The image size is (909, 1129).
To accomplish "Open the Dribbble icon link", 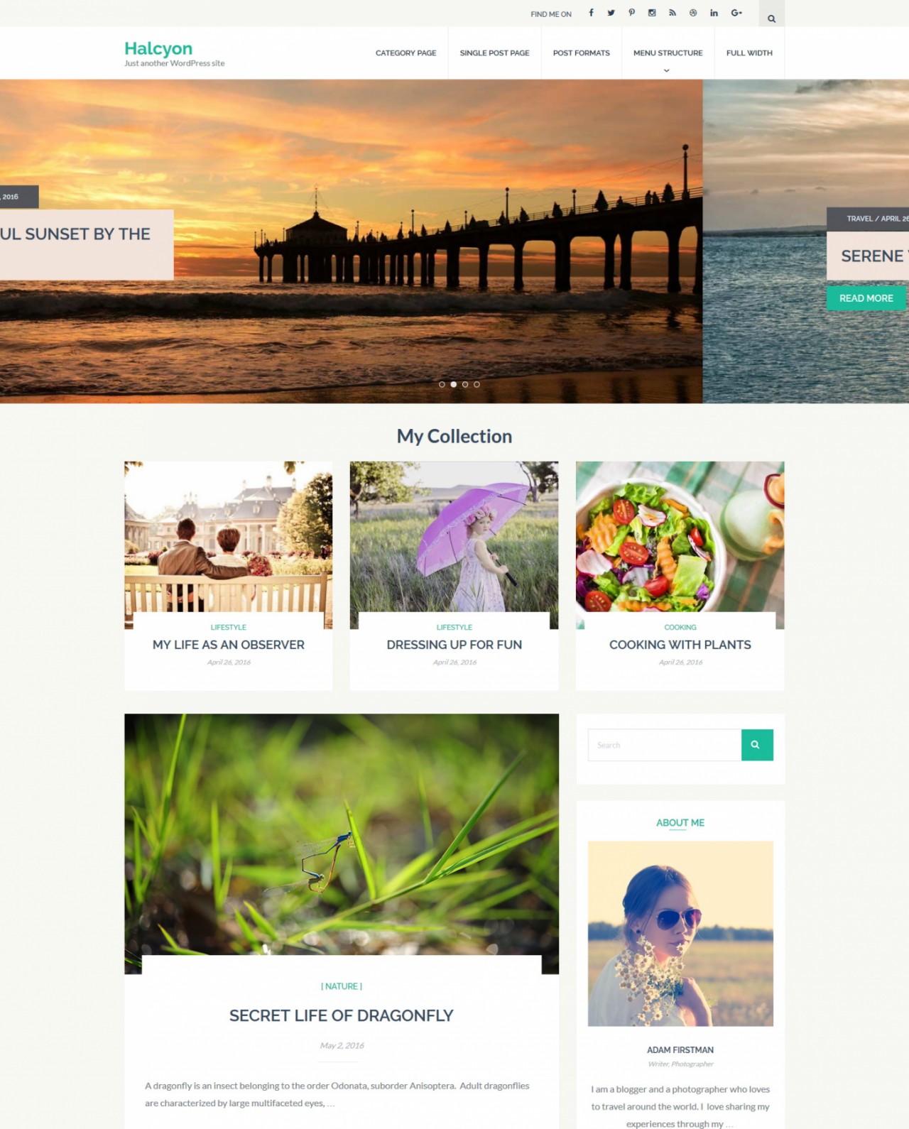I will (x=693, y=13).
